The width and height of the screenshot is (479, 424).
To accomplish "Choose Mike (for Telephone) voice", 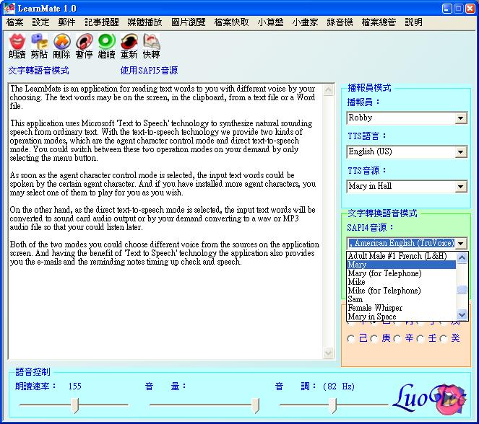I will pyautogui.click(x=402, y=291).
